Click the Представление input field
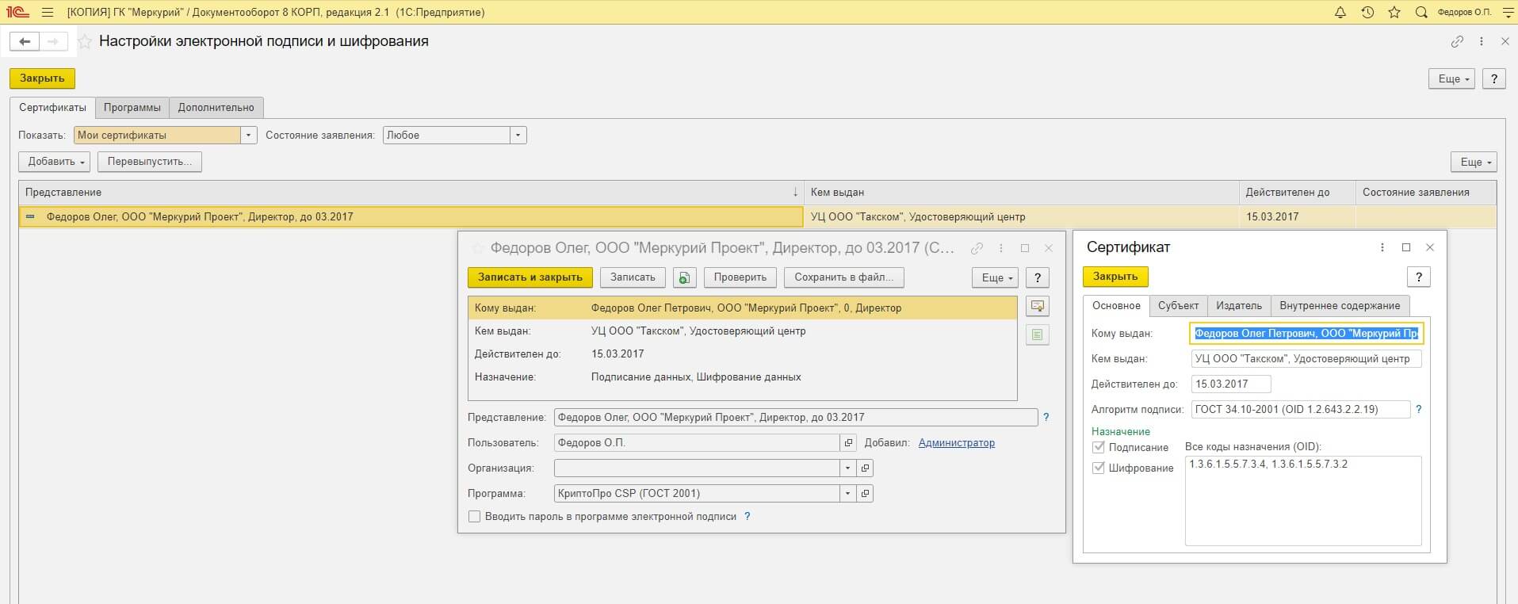Image resolution: width=1518 pixels, height=604 pixels. (795, 418)
